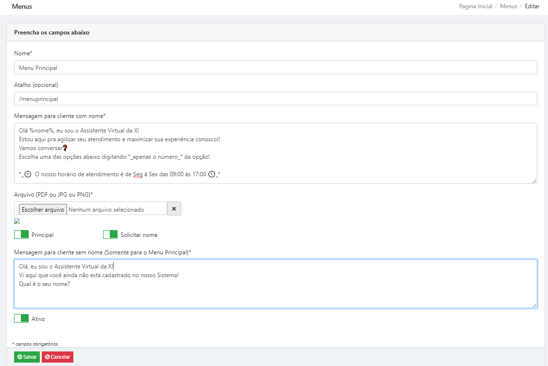Disable the Solicitar nome switch
The image size is (548, 366).
tap(110, 234)
